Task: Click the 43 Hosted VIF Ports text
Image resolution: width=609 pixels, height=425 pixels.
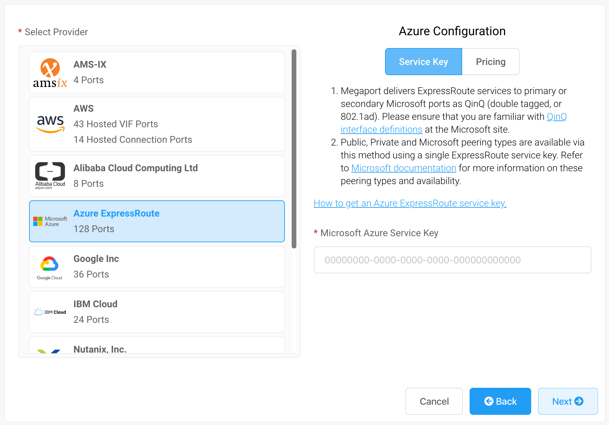Action: tap(116, 124)
